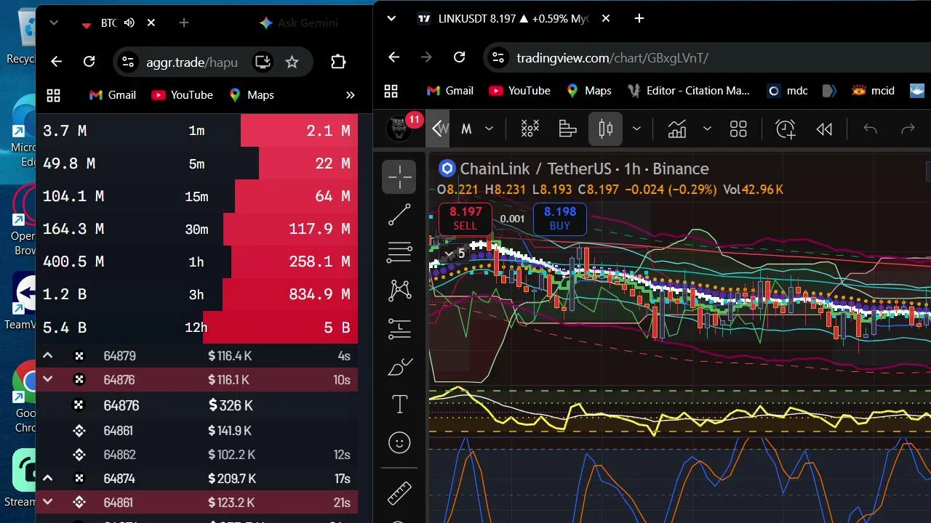View site information for tradingview.com
Screen dimensions: 931x523
click(497, 57)
